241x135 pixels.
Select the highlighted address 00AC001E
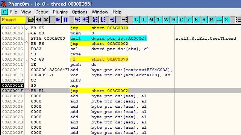tap(12, 86)
